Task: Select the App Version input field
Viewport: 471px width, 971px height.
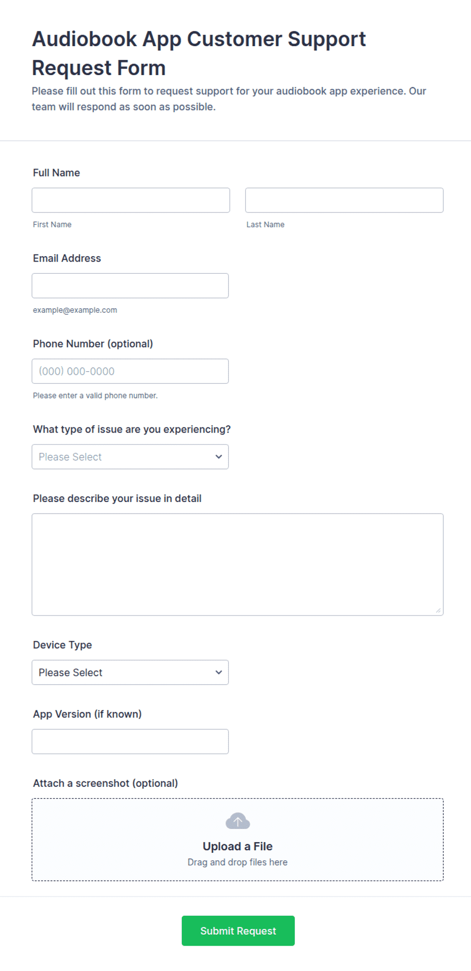Action: tap(130, 741)
